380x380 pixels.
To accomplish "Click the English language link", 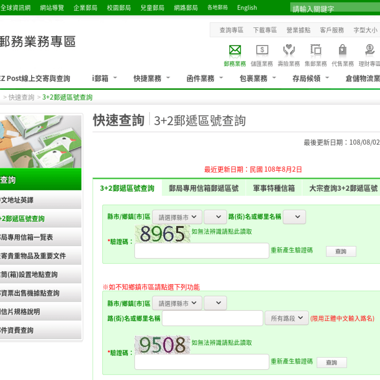I will pos(247,8).
